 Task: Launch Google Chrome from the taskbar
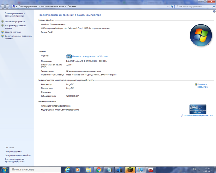(99, 169)
